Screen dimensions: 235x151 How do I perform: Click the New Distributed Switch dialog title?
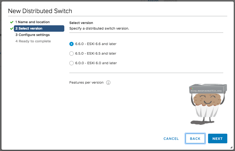(40, 11)
